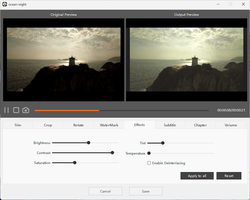Open the Volume tab
Screen dimensions: 250x200
click(x=231, y=125)
